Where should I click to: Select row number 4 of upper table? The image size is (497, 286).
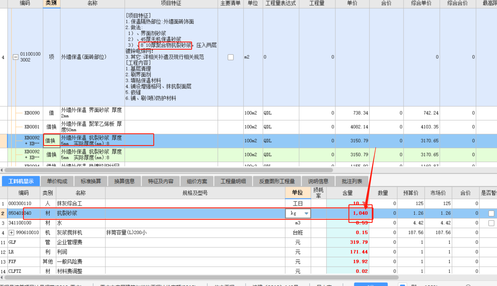click(x=3, y=57)
